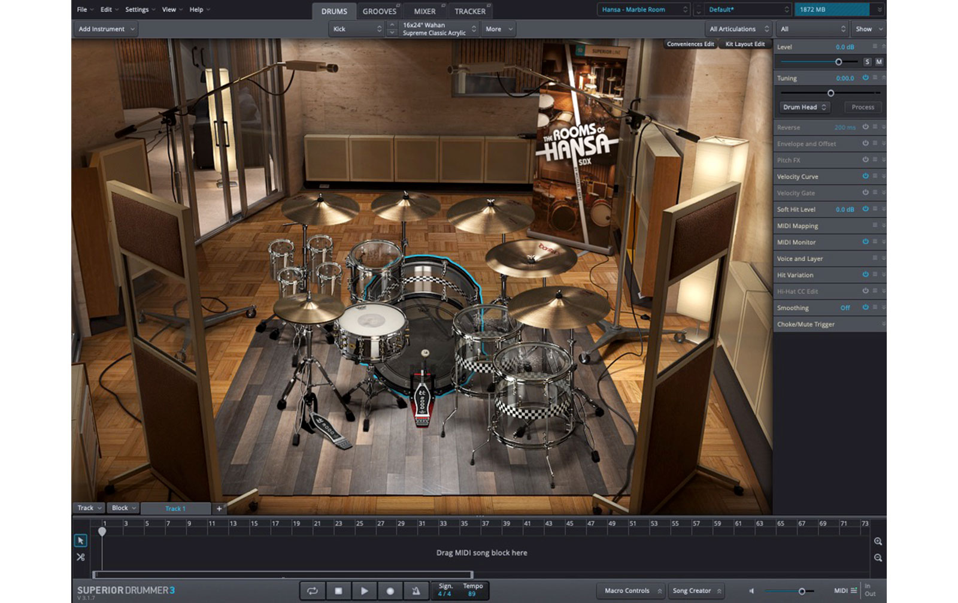958x603 pixels.
Task: Click Kit Layout Edit button
Action: click(745, 44)
